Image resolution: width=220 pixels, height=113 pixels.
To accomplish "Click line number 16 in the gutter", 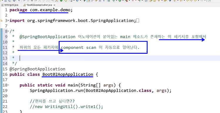I will [5, 74].
